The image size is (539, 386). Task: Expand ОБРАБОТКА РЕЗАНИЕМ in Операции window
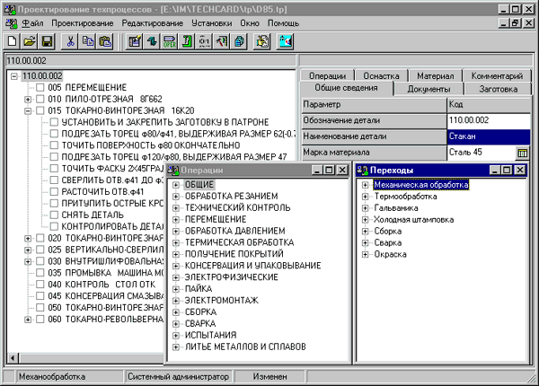(177, 196)
